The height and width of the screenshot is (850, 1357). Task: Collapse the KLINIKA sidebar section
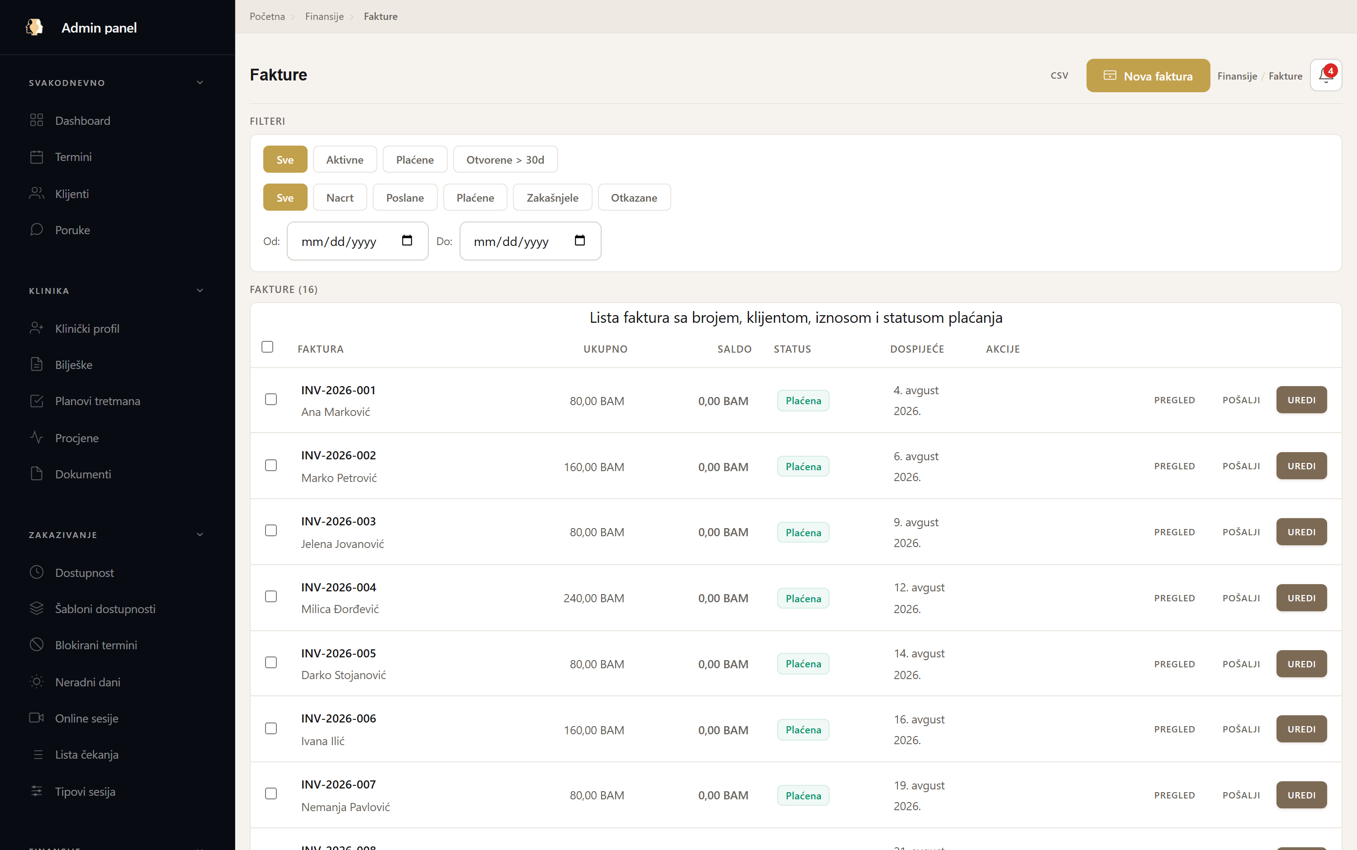coord(199,291)
